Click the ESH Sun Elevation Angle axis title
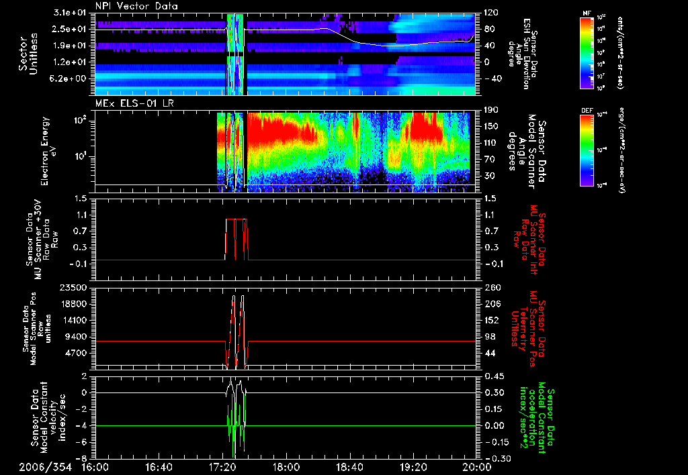 522,54
